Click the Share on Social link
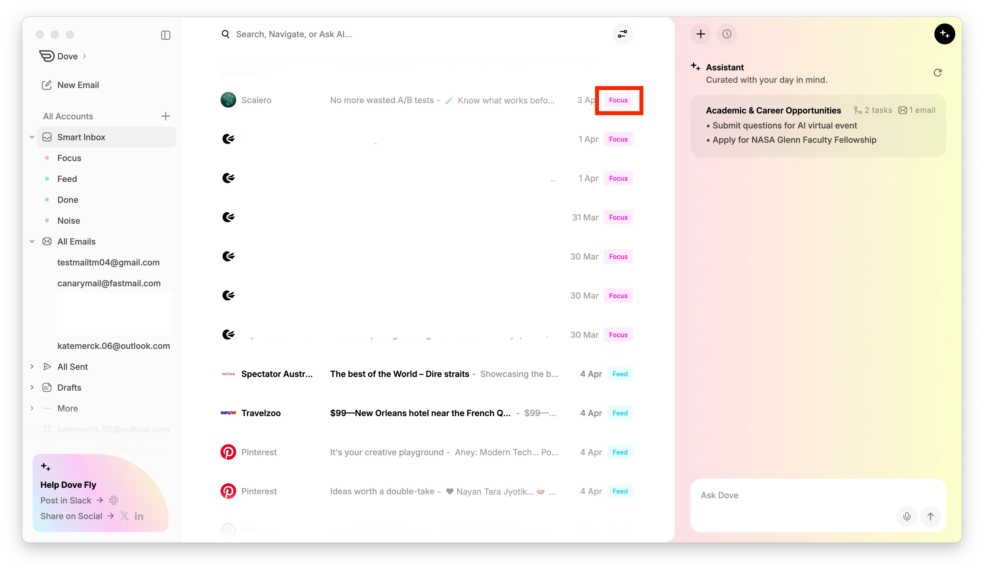The height and width of the screenshot is (570, 984). (71, 516)
